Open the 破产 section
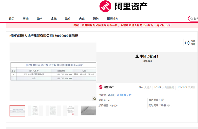The width and height of the screenshot is (198, 129). click(40, 18)
